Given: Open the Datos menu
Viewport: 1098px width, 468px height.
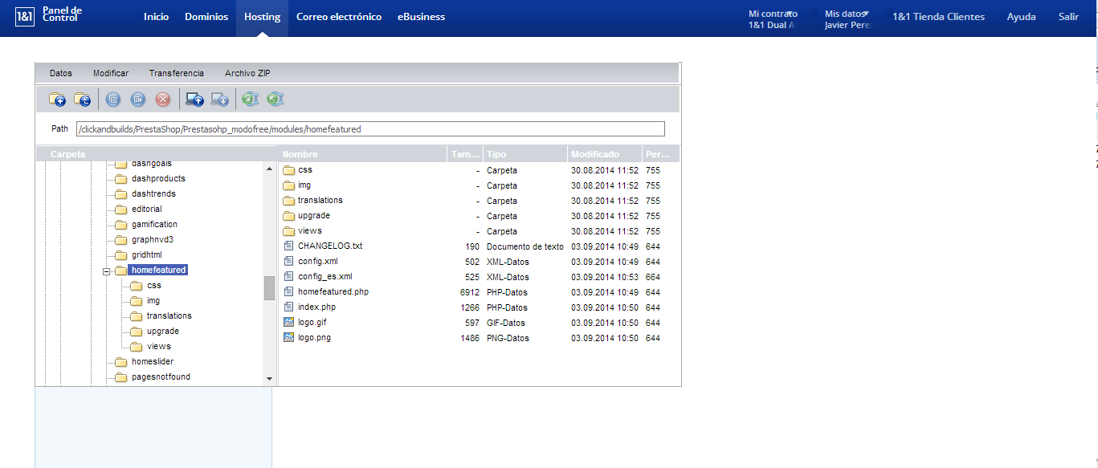Looking at the screenshot, I should point(61,73).
